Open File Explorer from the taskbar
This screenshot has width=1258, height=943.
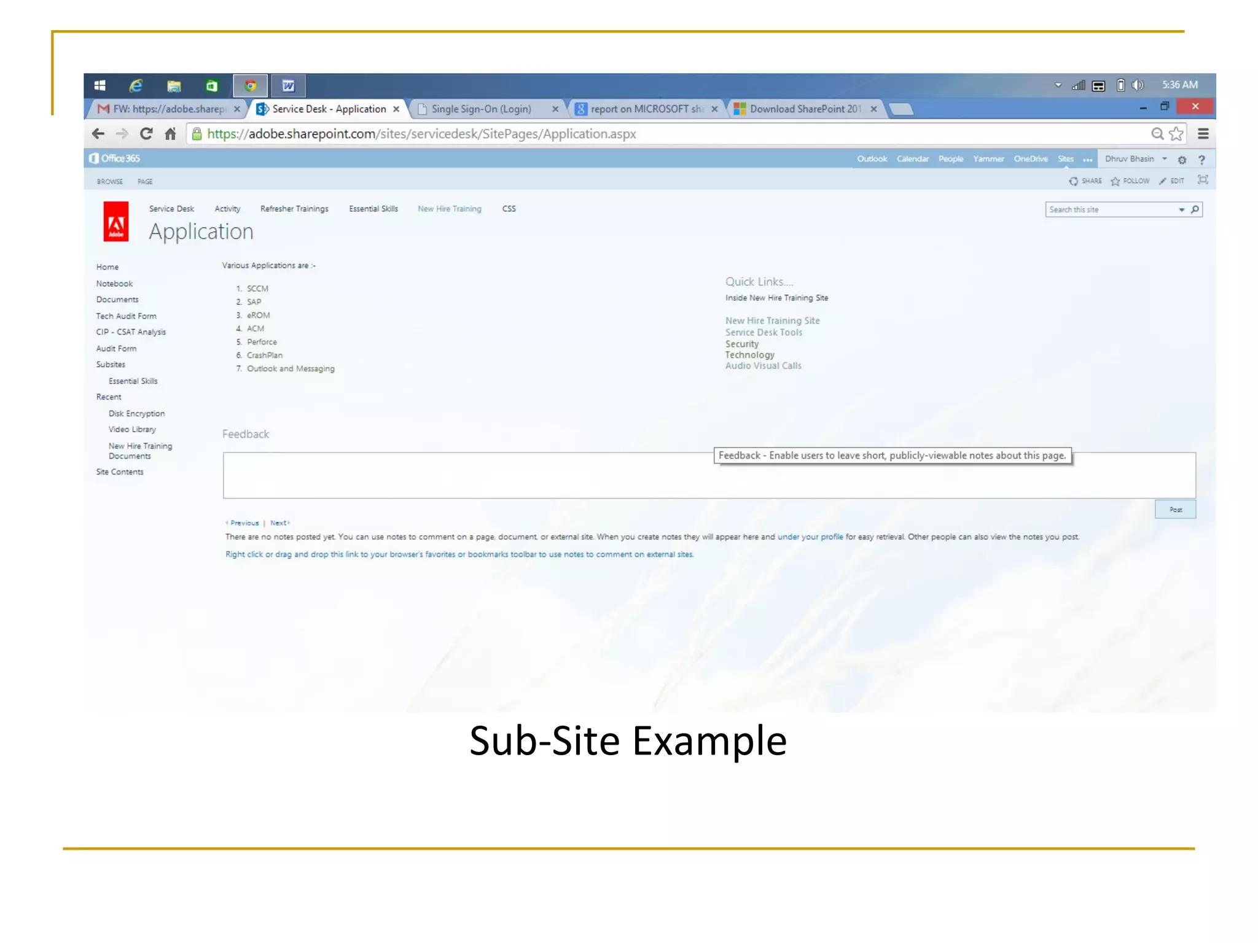pos(174,85)
